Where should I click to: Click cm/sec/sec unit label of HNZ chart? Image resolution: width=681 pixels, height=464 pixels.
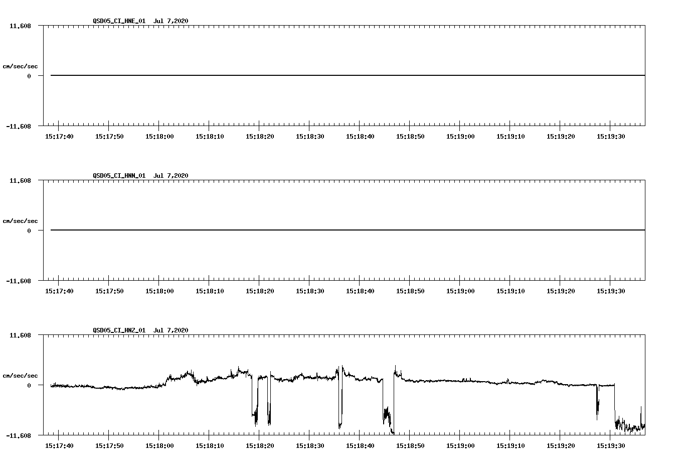pos(20,376)
